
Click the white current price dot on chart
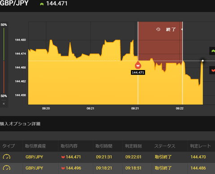point(202,61)
